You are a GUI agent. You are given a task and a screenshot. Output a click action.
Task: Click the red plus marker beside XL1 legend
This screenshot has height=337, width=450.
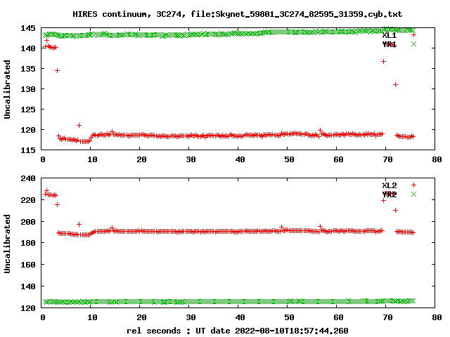[x=413, y=35]
